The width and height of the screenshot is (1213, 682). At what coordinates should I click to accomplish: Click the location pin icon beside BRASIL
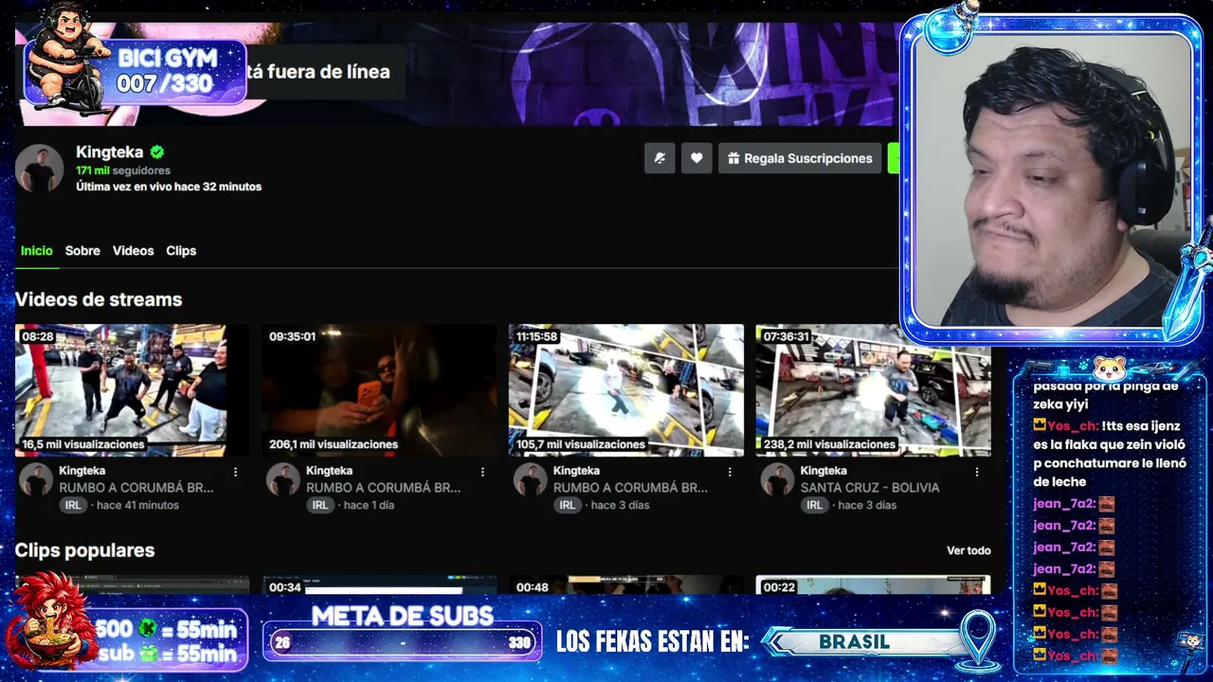tap(978, 638)
